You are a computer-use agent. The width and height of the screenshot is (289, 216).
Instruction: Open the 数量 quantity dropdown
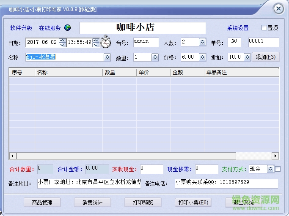(x=155, y=57)
